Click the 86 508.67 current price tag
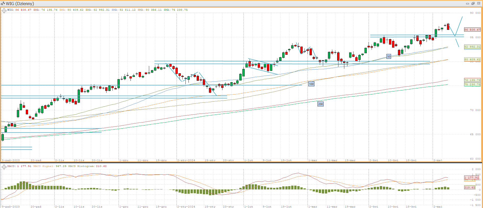This screenshot has width=483, height=208. click(x=472, y=30)
